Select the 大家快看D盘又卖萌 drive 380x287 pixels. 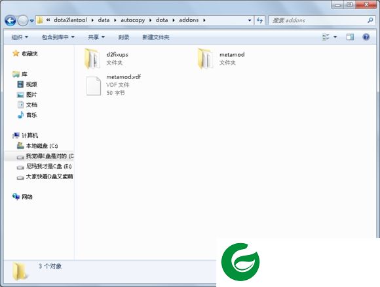click(x=49, y=177)
